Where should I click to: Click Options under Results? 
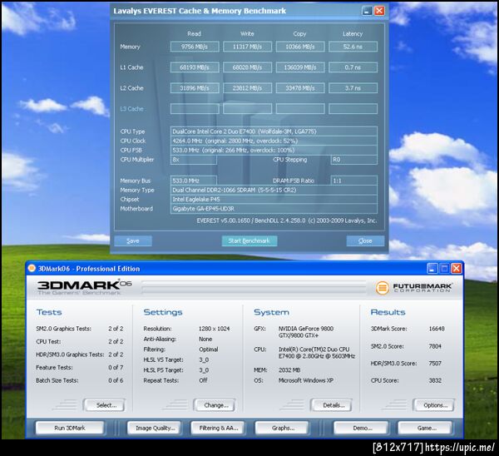pos(435,405)
